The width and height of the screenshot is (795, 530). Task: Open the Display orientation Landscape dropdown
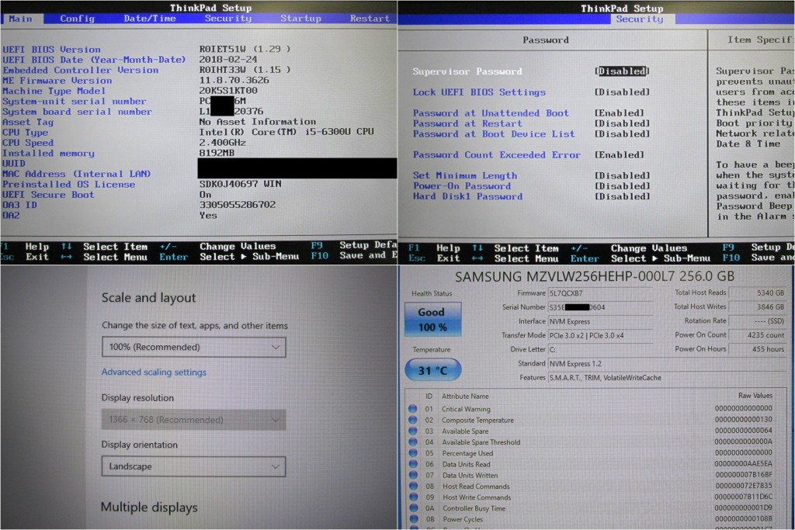click(x=193, y=466)
